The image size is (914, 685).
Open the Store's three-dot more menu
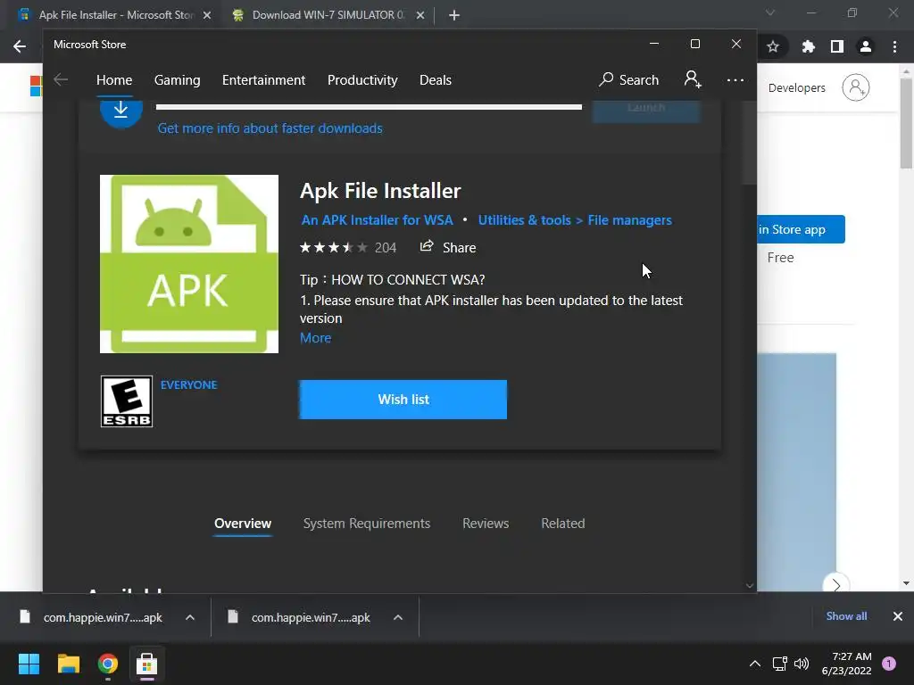pyautogui.click(x=735, y=79)
